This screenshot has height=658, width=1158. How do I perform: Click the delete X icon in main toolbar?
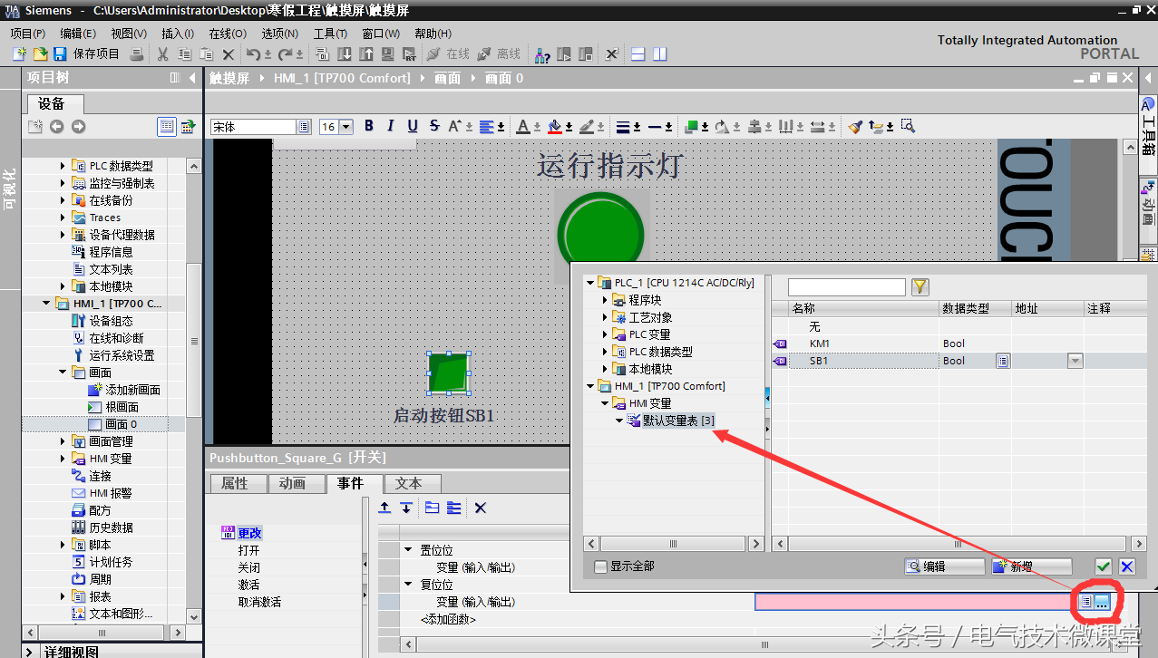coord(229,54)
